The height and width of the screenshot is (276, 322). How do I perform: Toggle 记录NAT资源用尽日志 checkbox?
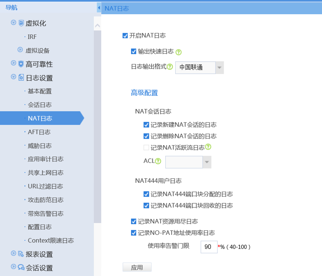click(133, 221)
